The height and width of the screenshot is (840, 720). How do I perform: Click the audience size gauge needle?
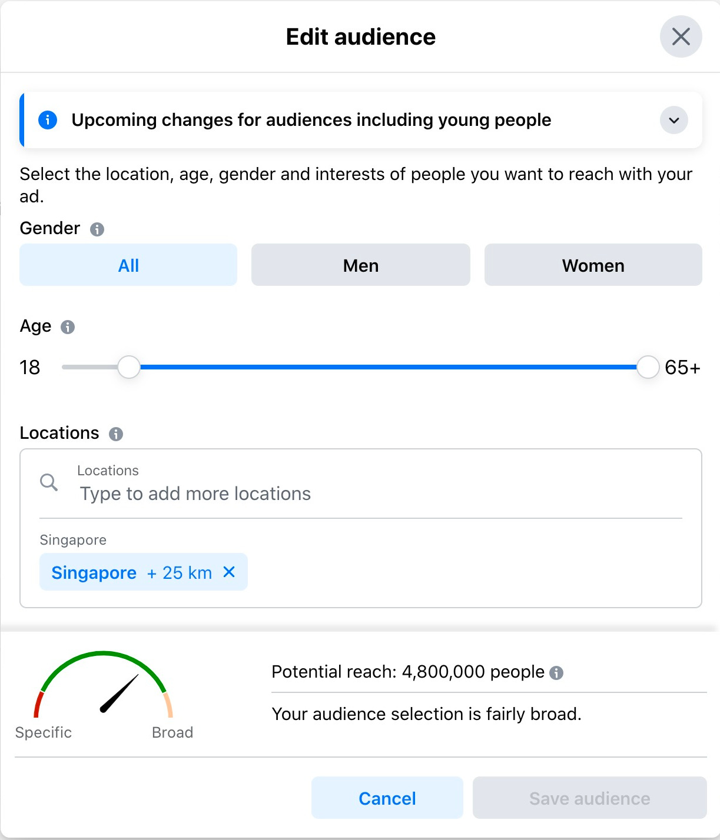click(120, 693)
